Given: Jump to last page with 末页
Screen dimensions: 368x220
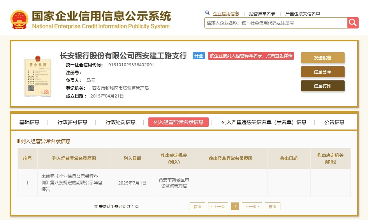Looking at the screenshot, I should tap(273, 206).
